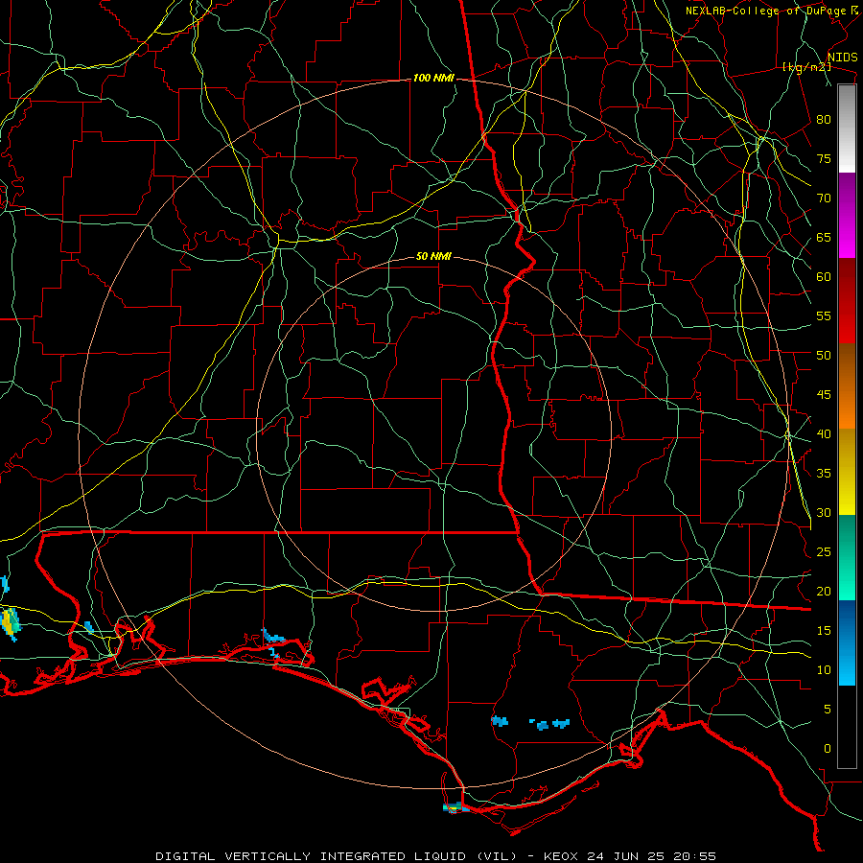Click the [kg/m2] units label
This screenshot has width=863, height=863.
[806, 67]
